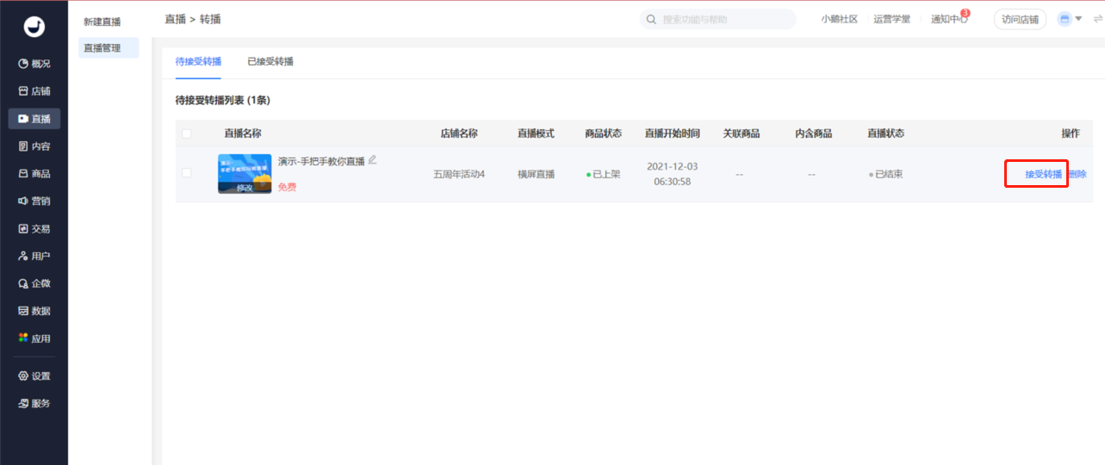Expand the account avatar dropdown

coord(1070,19)
